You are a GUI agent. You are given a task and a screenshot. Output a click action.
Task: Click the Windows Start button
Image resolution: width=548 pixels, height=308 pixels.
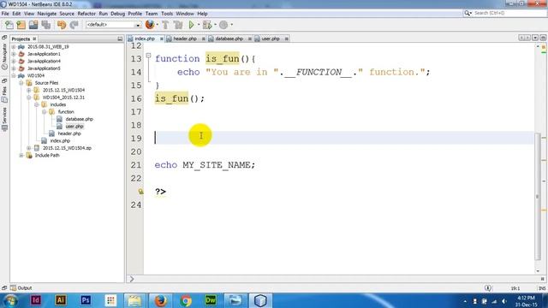pyautogui.click(x=10, y=300)
